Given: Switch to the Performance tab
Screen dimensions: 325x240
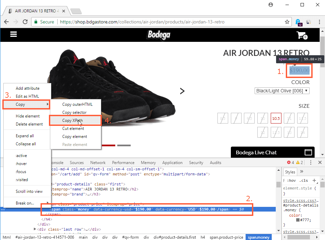Looking at the screenshot, I should click(123, 163).
